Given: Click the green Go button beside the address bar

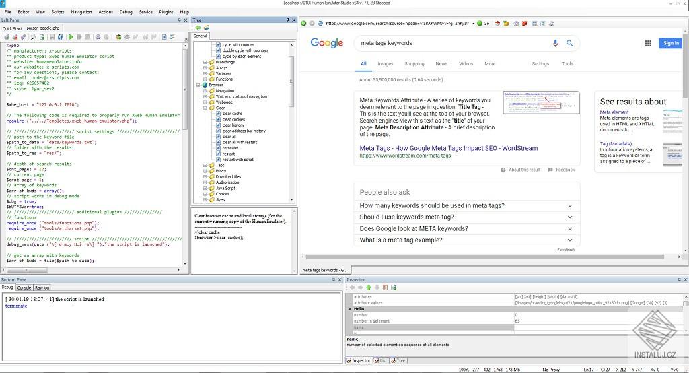Looking at the screenshot, I should coord(483,24).
